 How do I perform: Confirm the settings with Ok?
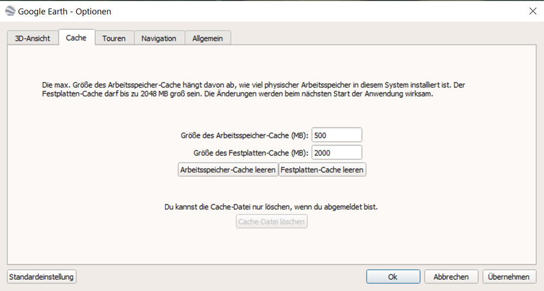point(393,277)
